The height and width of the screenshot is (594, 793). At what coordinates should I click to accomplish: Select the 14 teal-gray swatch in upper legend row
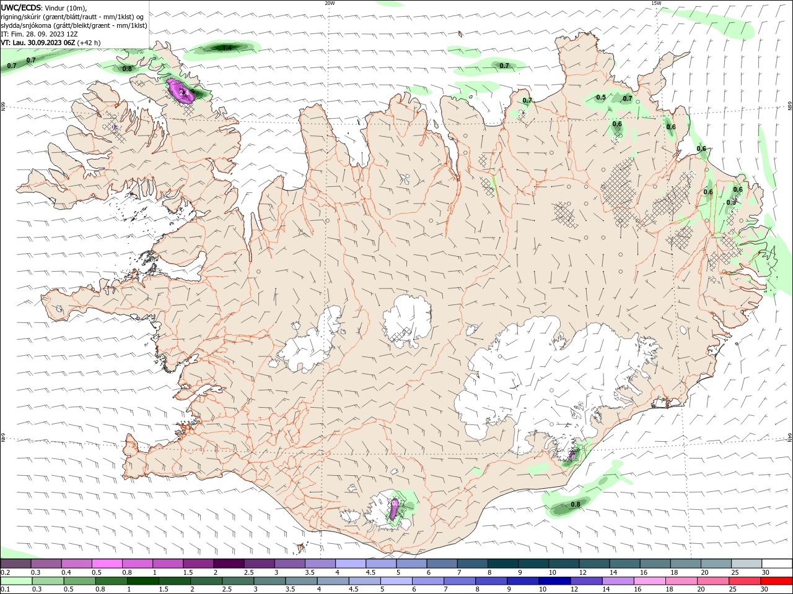[624, 564]
